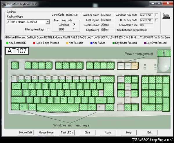Click the left Ctrl key on the diagram
This screenshot has width=174, height=143.
[15, 107]
